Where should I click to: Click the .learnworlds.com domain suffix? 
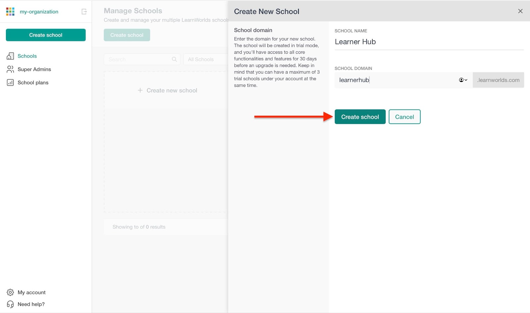pyautogui.click(x=498, y=80)
